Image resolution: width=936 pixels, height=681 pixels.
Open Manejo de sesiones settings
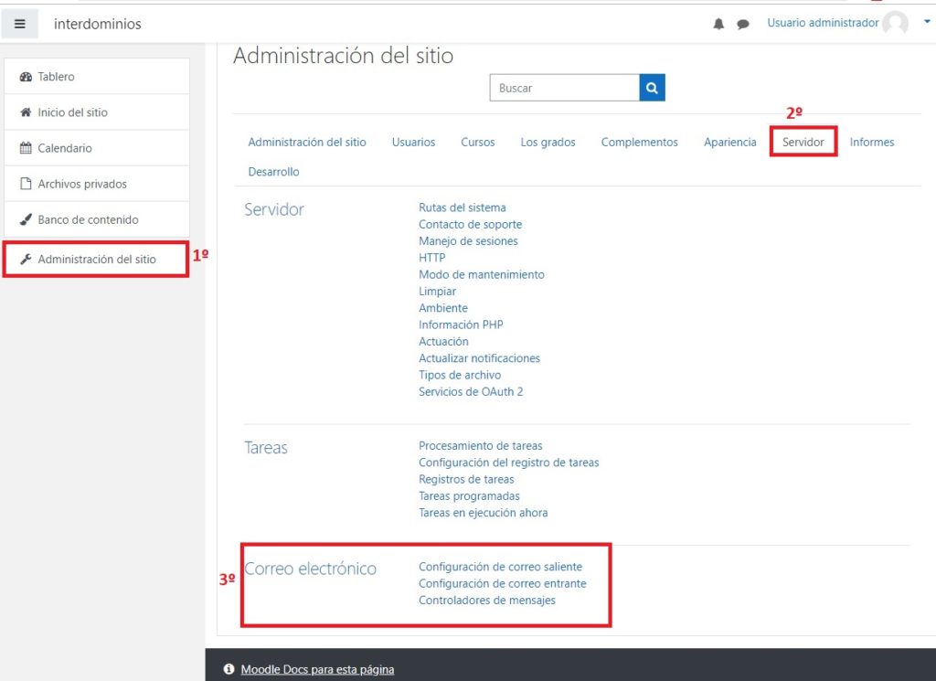tap(468, 240)
